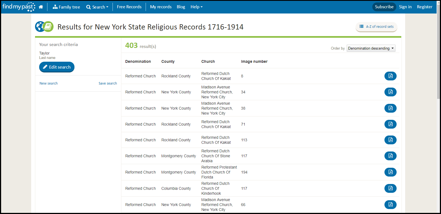This screenshot has height=214, width=441.
Task: Expand the Help dropdown menu
Action: tap(196, 7)
